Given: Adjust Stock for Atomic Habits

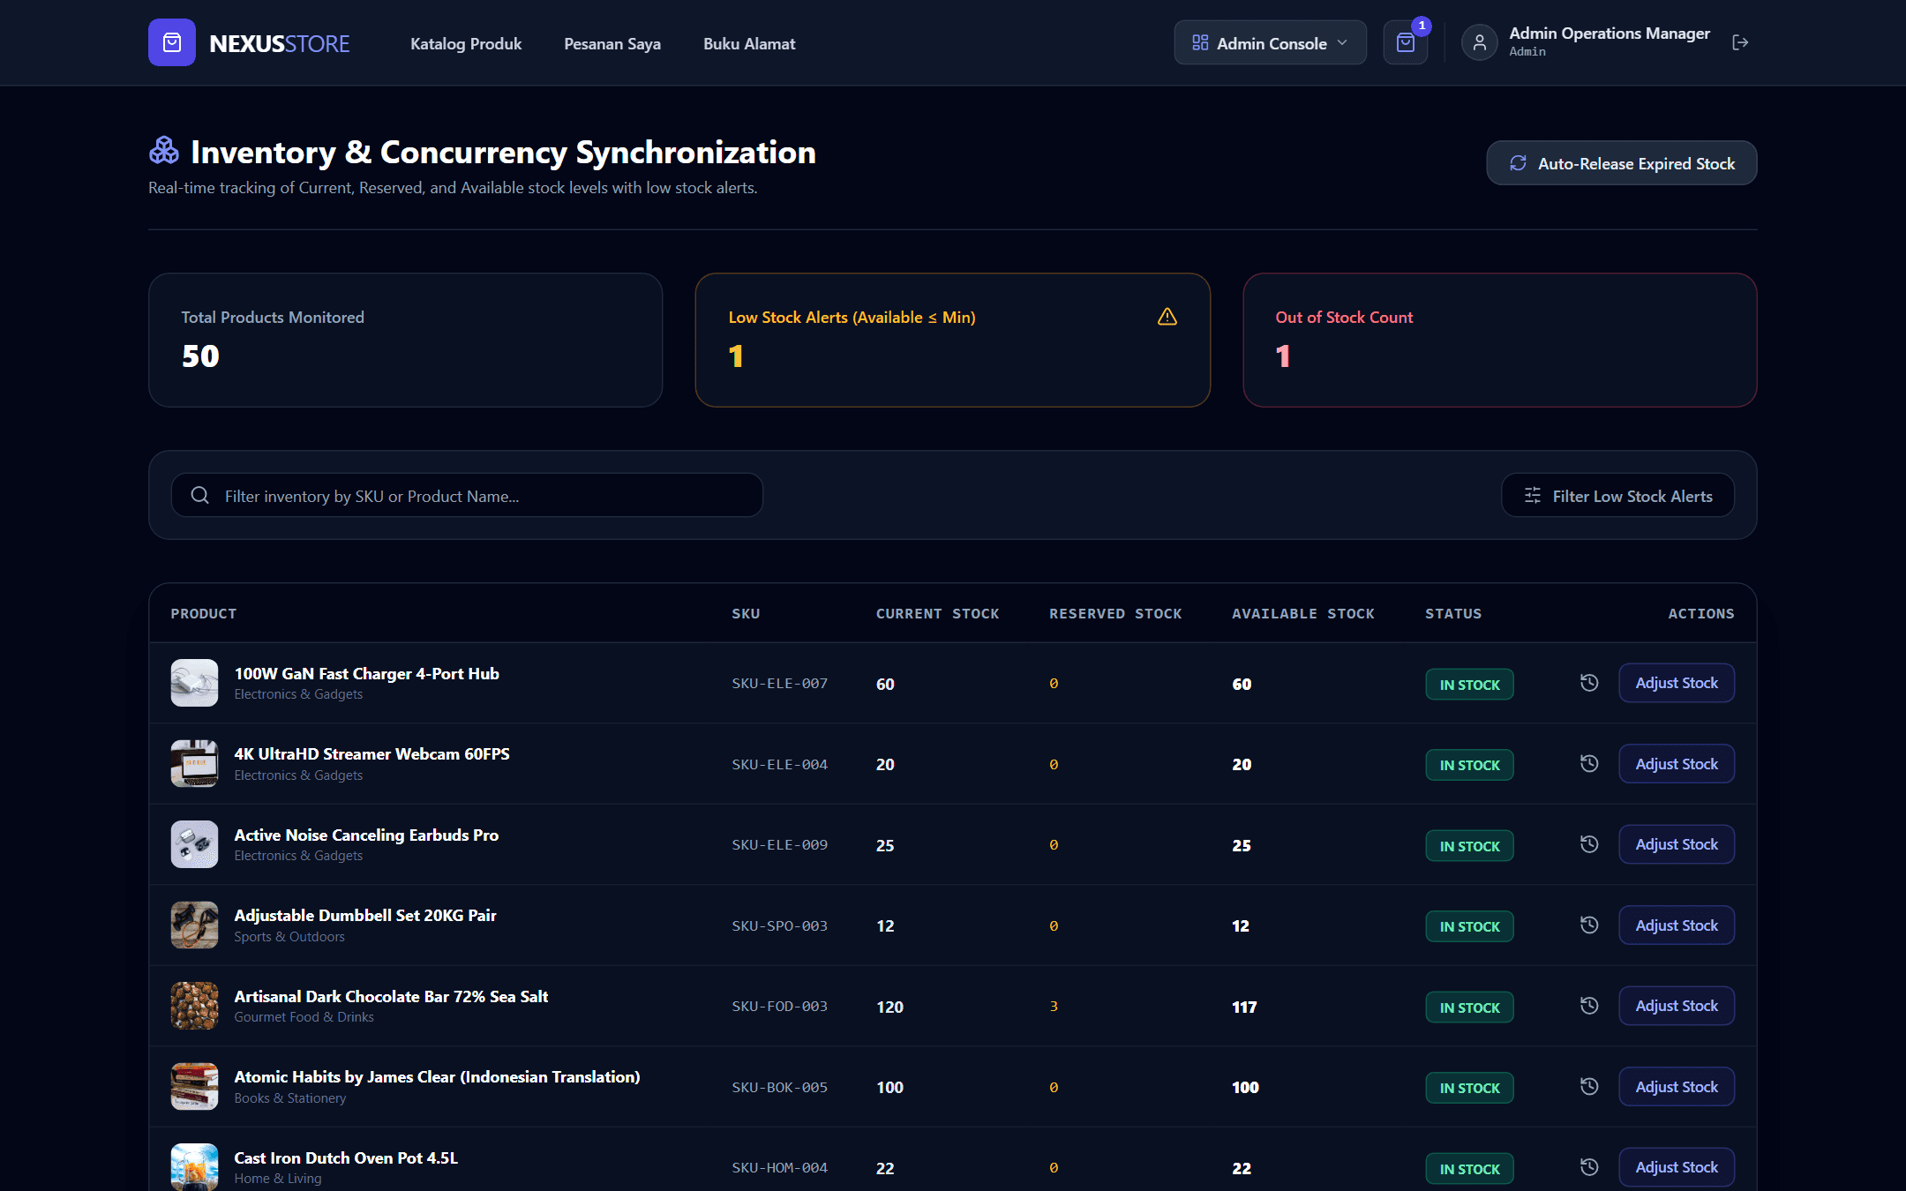Looking at the screenshot, I should (x=1677, y=1087).
